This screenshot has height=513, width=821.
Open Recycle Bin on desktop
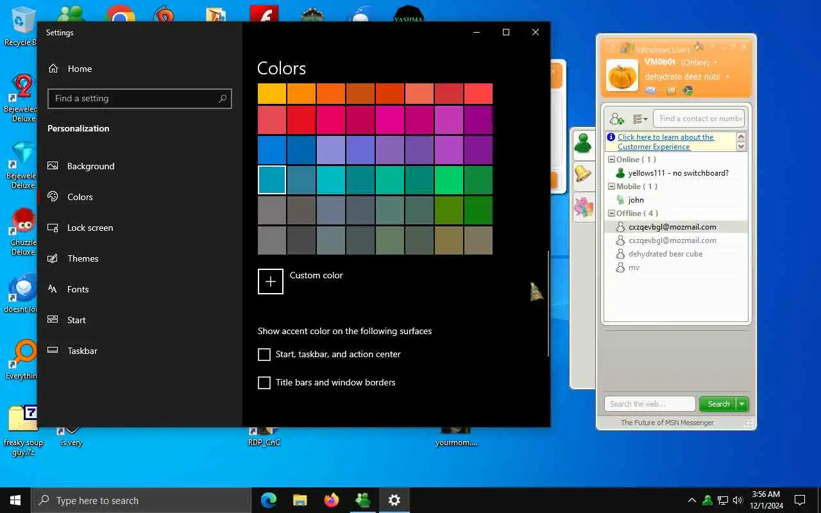click(21, 27)
